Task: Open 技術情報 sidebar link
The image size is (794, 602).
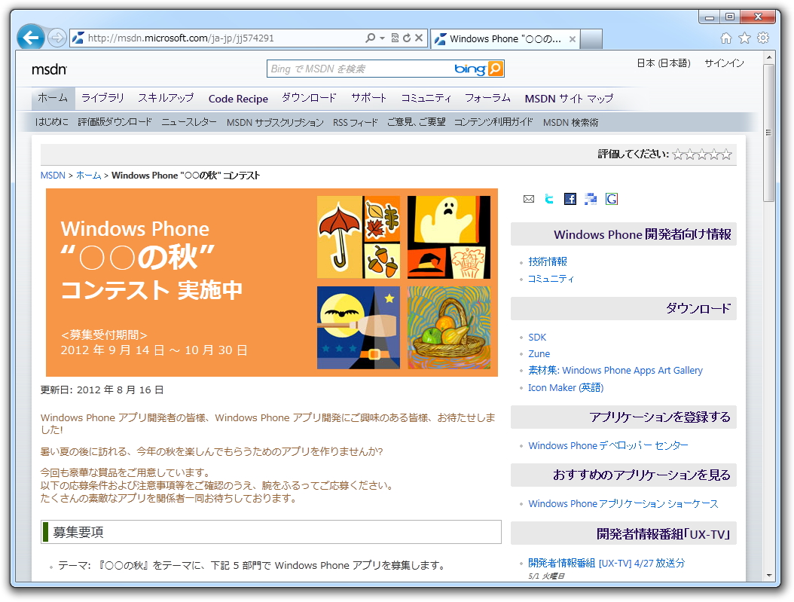Action: tap(548, 261)
